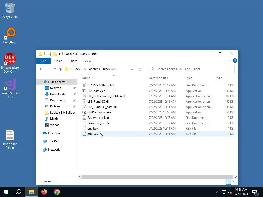This screenshot has width=263, height=197.
Task: Select the DECRYPTION_ID.txt file
Action: coord(100,85)
